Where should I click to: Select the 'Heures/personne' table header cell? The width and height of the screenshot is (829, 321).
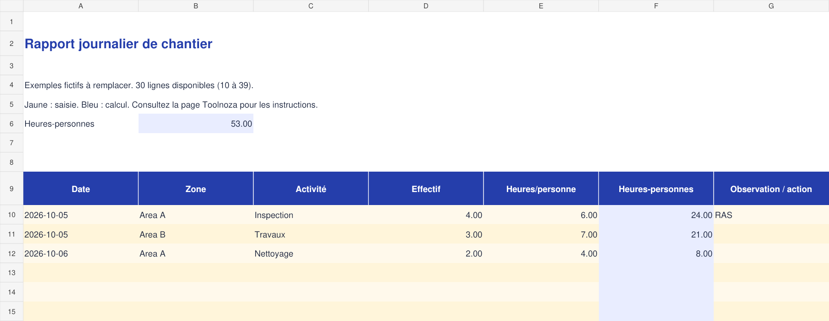pyautogui.click(x=541, y=189)
